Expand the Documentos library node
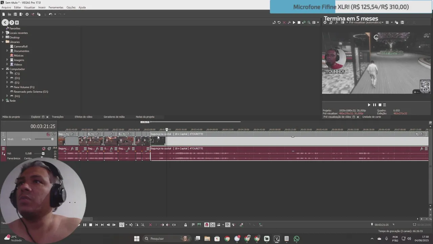The width and height of the screenshot is (433, 244). (x=7, y=51)
